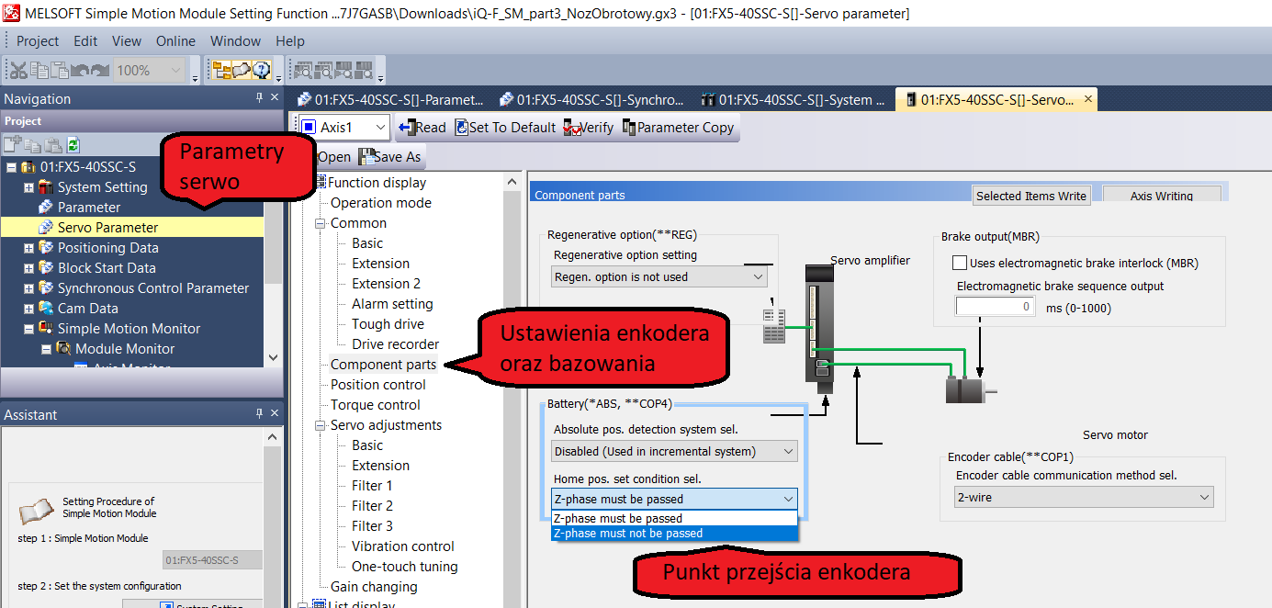Click the Redo arrow in the toolbar
1272x608 pixels.
(99, 71)
